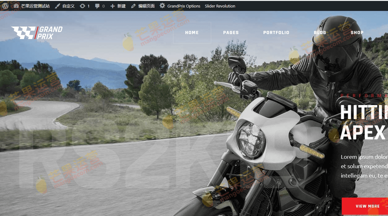The width and height of the screenshot is (388, 216).
Task: Click the pencil icon for 编辑页面
Action: [133, 6]
